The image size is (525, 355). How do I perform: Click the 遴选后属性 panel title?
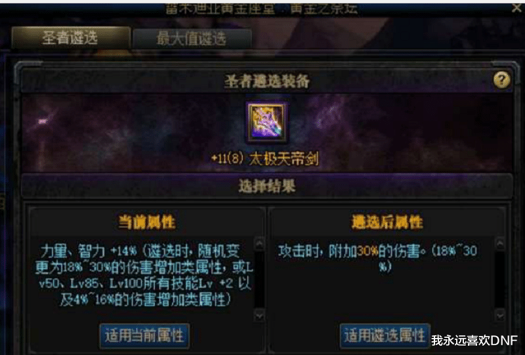[x=387, y=222]
